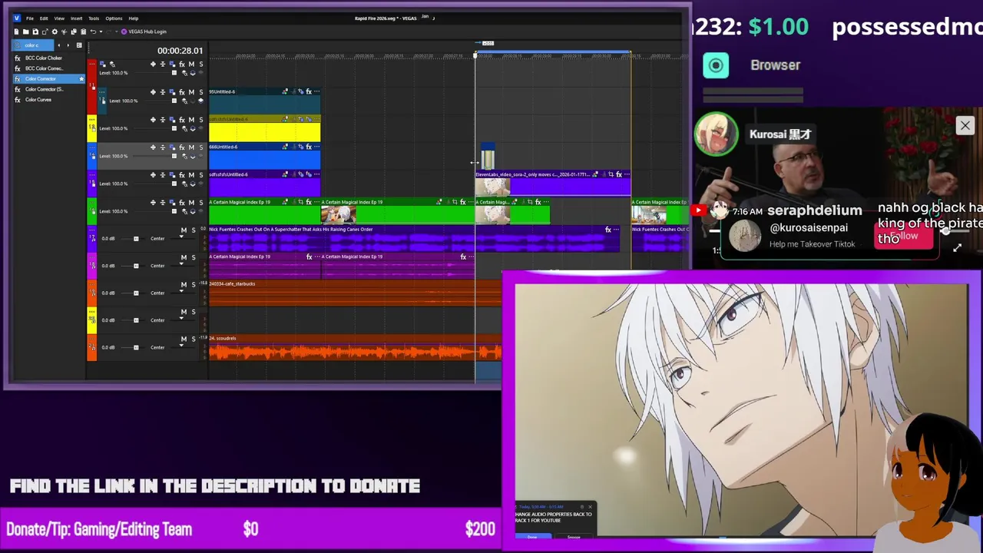
Task: Click the Paste clipboard icon
Action: 84,31
